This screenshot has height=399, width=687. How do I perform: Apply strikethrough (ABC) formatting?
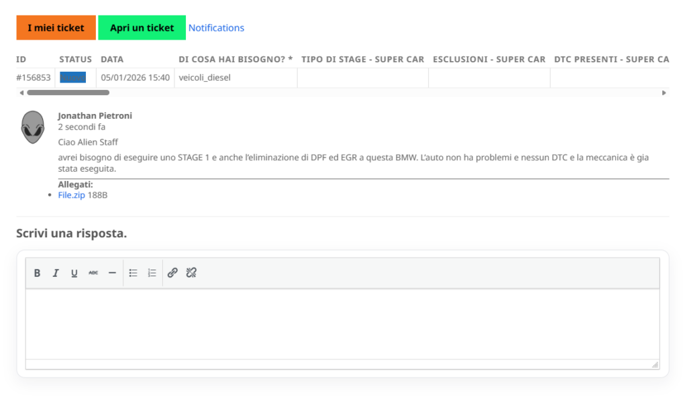pos(93,273)
